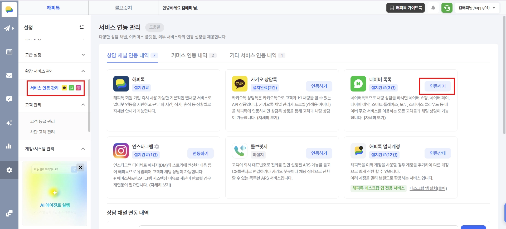Open the mail envelope sidebar menu
Image resolution: width=506 pixels, height=229 pixels.
tap(9, 75)
